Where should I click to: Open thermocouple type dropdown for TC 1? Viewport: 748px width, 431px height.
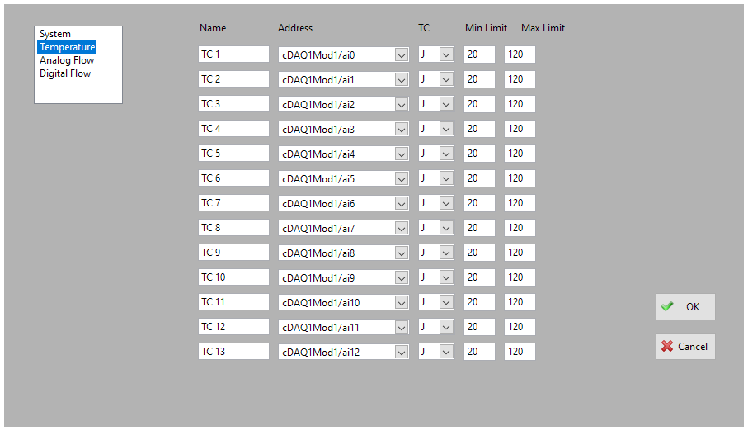pyautogui.click(x=446, y=54)
